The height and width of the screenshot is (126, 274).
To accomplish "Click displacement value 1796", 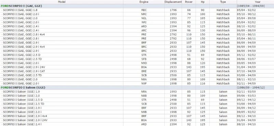I will click(x=173, y=10).
